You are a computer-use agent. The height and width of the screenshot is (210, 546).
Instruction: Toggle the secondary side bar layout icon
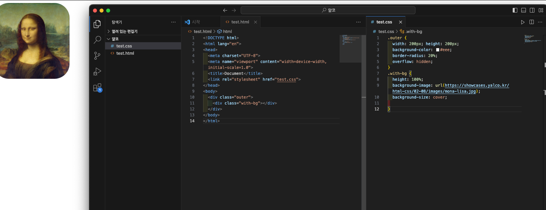(532, 10)
